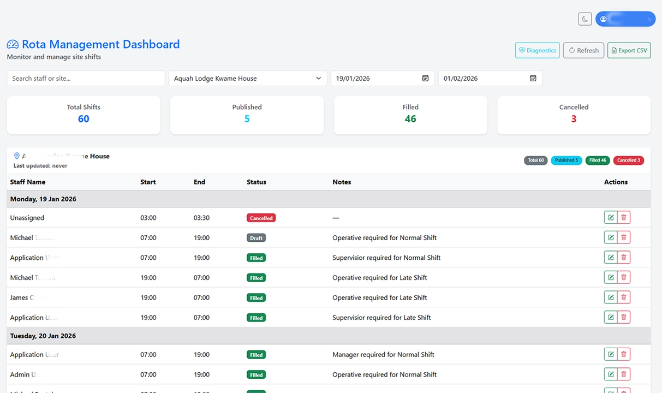
Task: Open the Diagnostics panel
Action: 537,50
